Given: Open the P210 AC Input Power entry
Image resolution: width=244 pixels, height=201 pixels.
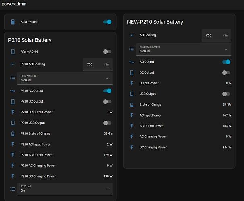Looking at the screenshot, I should pos(60,144).
